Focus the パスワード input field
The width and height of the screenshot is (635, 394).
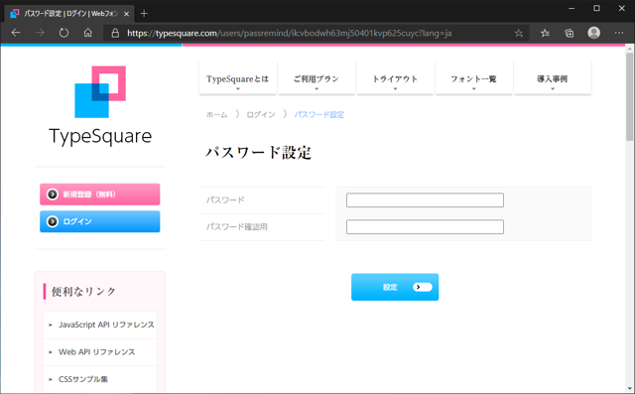[x=425, y=200]
